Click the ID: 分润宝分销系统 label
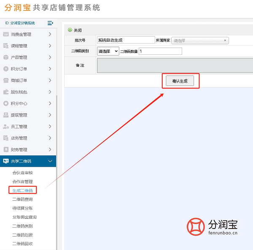253x250 pixels. [20, 23]
